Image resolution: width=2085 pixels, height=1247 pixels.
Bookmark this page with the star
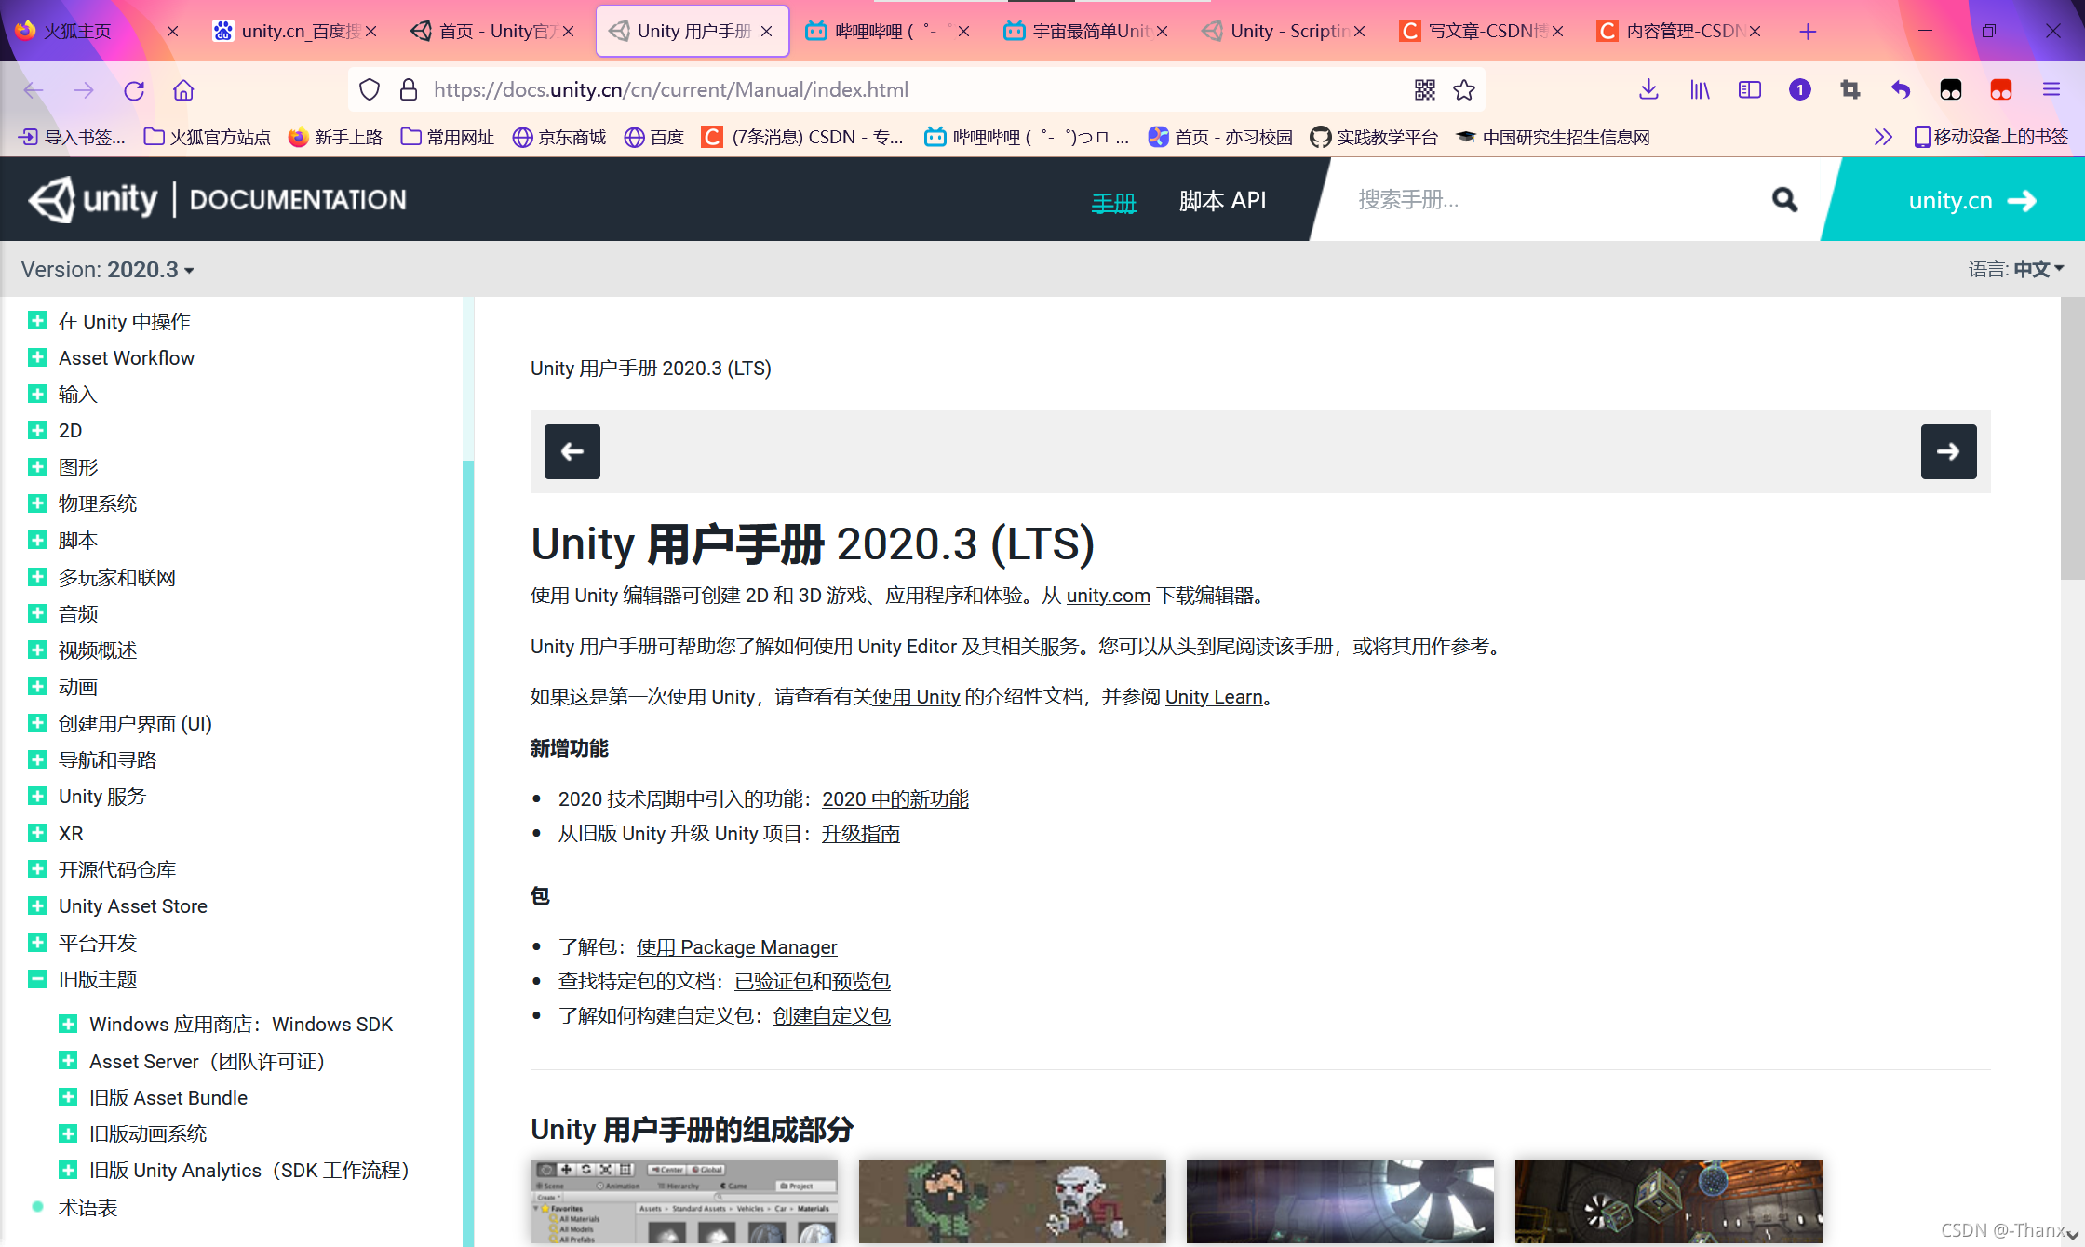coord(1464,90)
